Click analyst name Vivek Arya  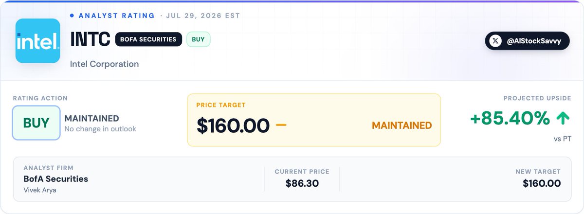[x=40, y=190]
